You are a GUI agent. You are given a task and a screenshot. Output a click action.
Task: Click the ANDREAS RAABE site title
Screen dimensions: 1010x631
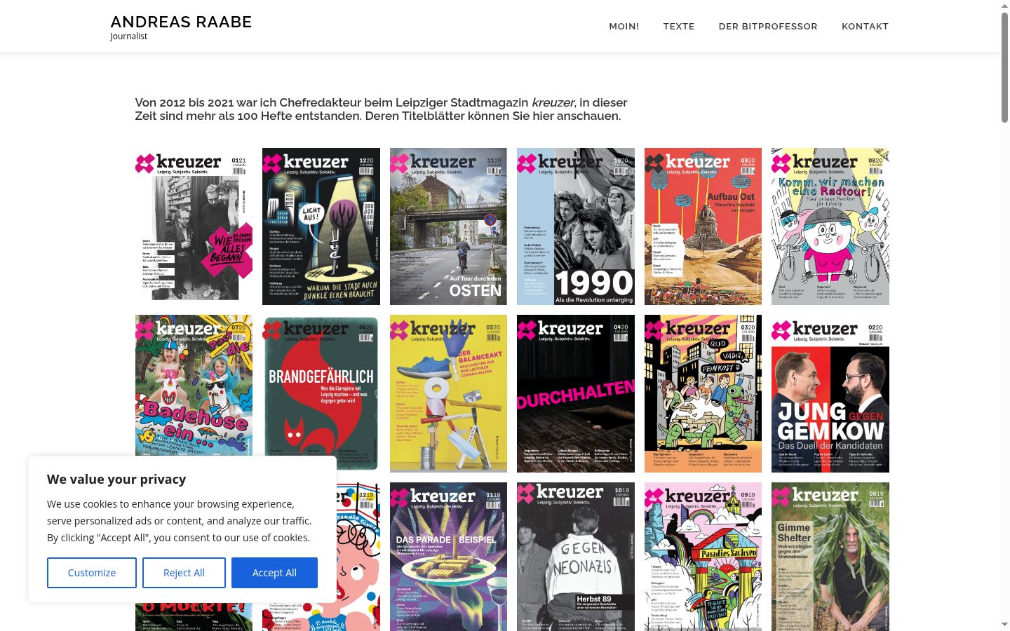click(x=181, y=22)
